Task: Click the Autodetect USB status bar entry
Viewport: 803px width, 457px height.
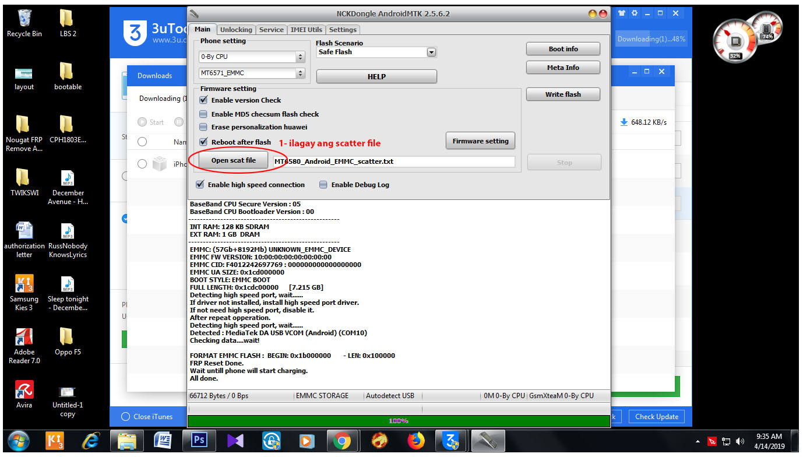Action: pyautogui.click(x=390, y=396)
